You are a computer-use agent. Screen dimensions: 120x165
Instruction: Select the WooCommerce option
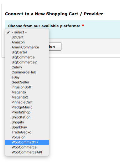[27, 147]
